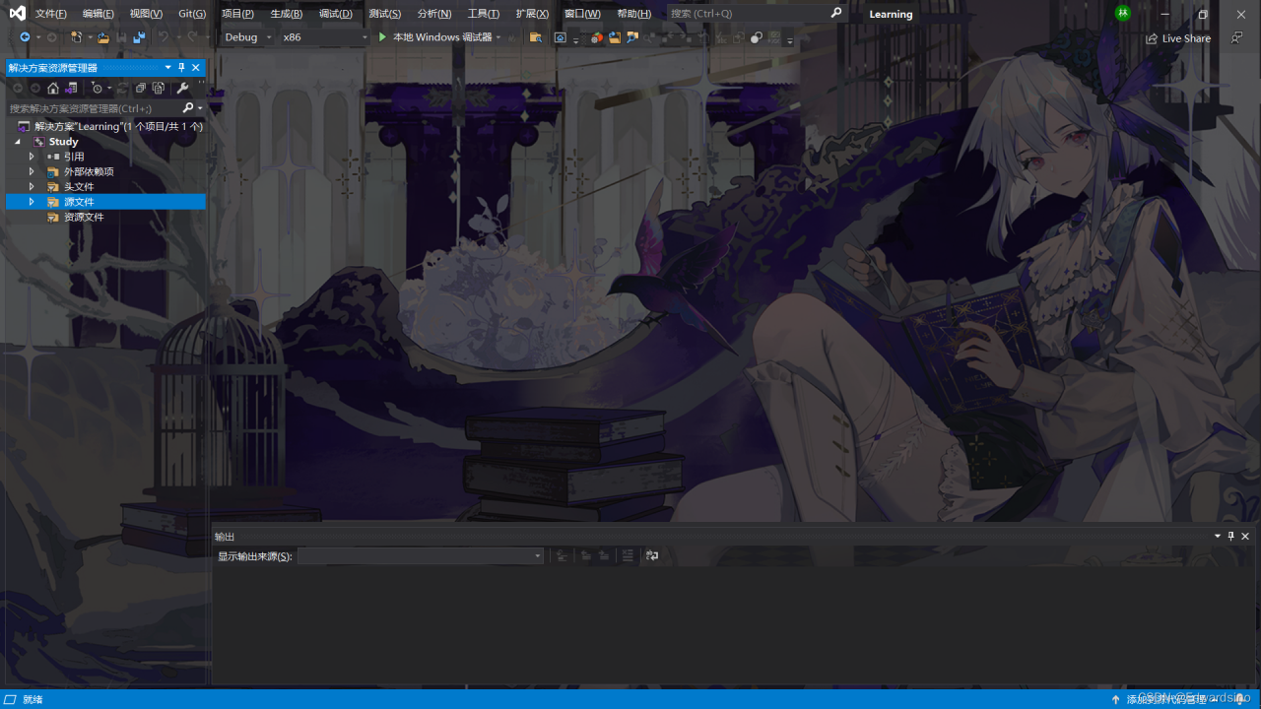Click the search magnifier in title bar

click(x=836, y=13)
